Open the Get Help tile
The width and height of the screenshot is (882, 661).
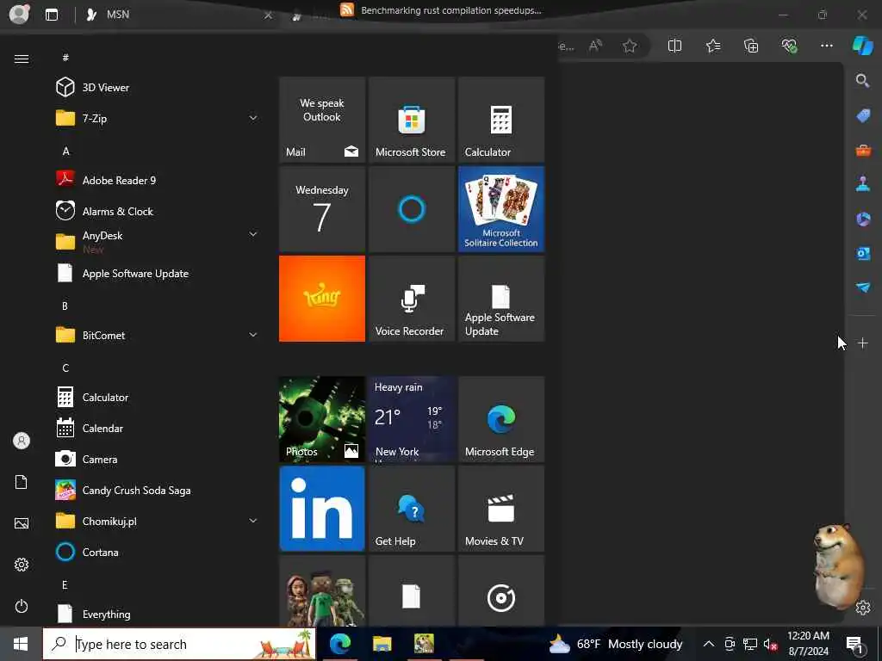(x=411, y=509)
